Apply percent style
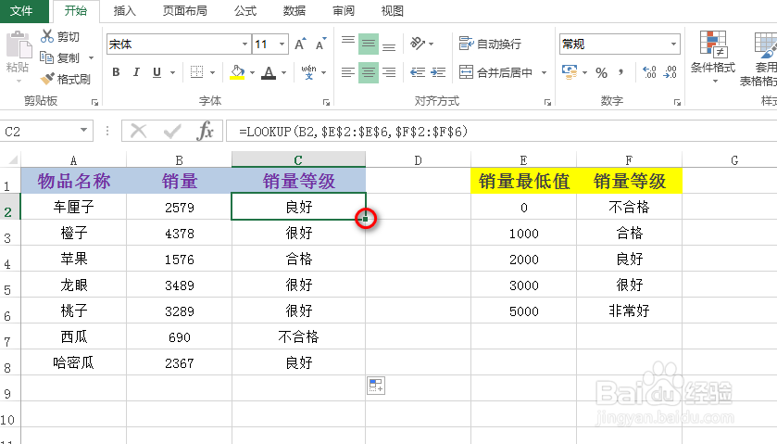Image resolution: width=777 pixels, height=444 pixels. 602,72
